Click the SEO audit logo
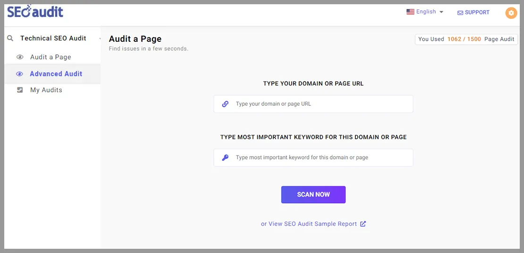 click(x=35, y=12)
